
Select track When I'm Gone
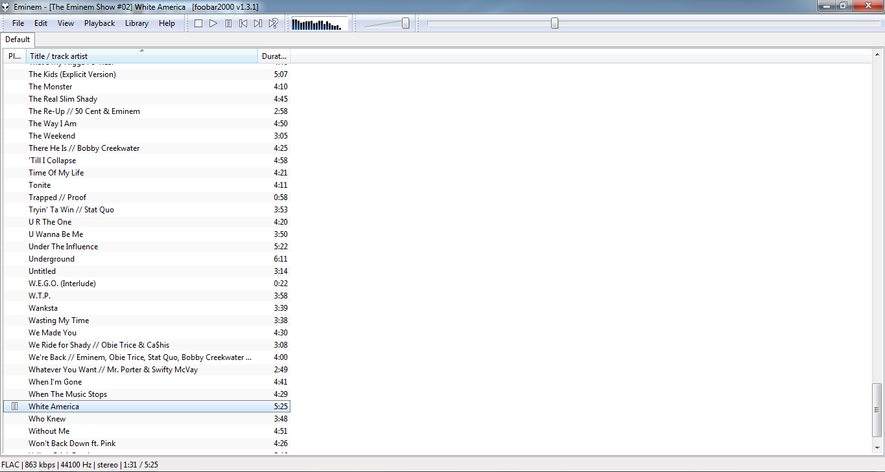click(x=147, y=382)
